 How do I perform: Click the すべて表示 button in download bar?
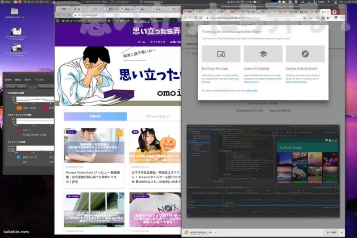pyautogui.click(x=331, y=233)
